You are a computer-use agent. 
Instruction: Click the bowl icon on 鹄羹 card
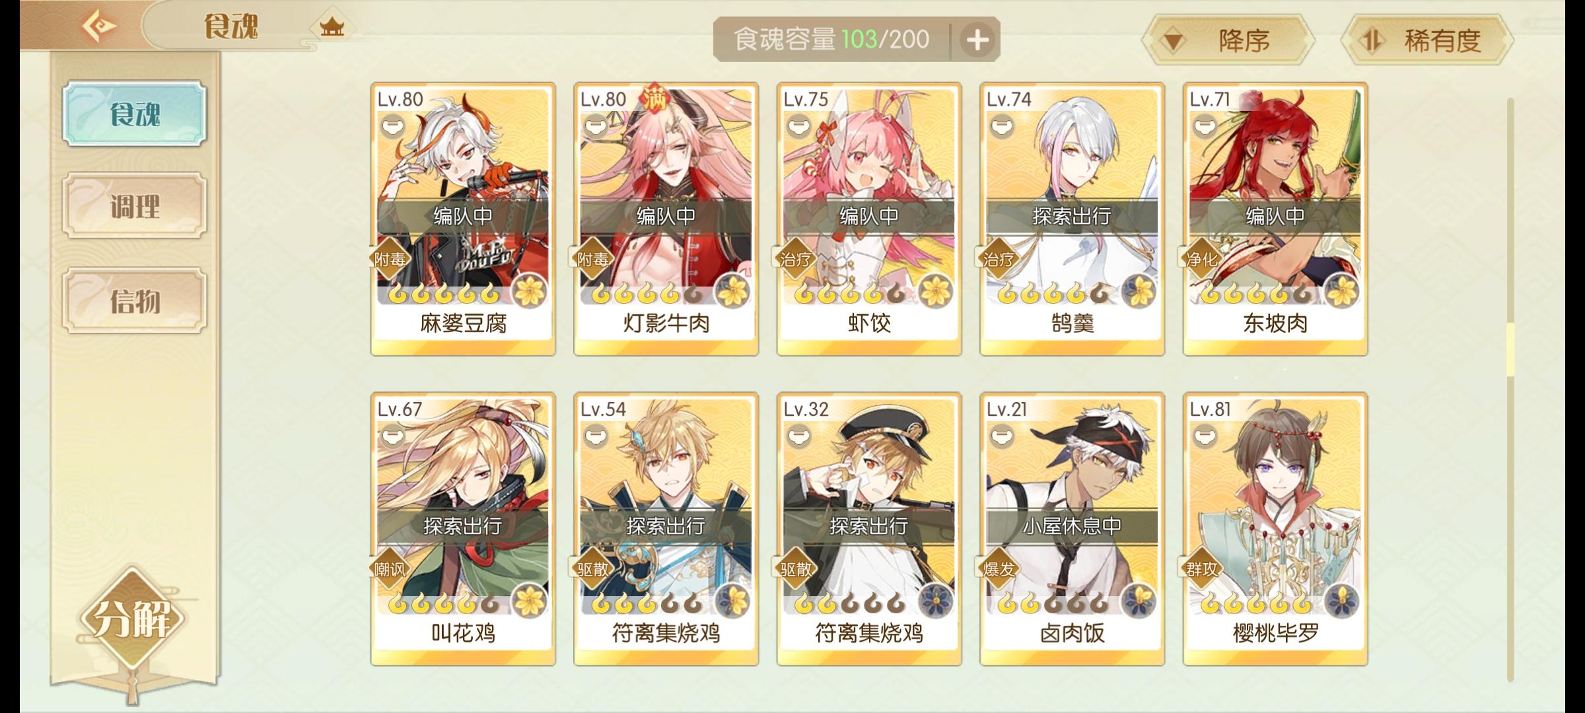tap(1003, 125)
